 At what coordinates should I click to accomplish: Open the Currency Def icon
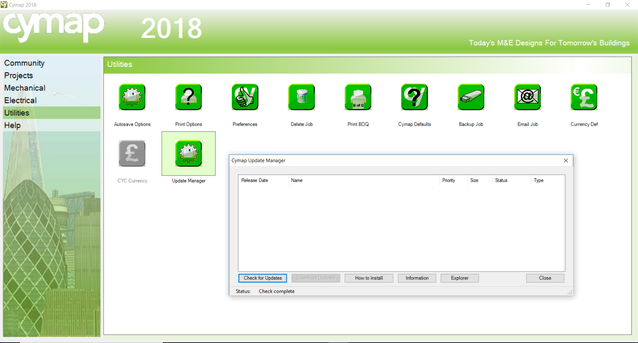coord(584,97)
